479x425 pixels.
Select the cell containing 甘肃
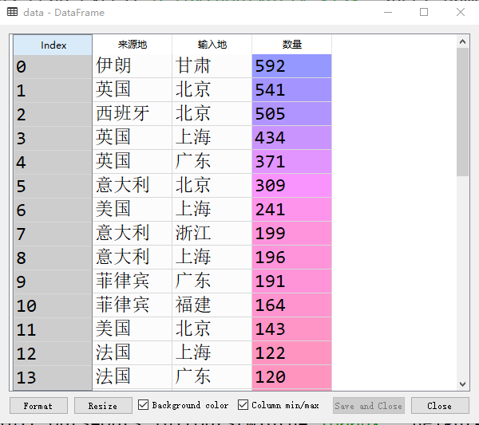click(x=212, y=66)
